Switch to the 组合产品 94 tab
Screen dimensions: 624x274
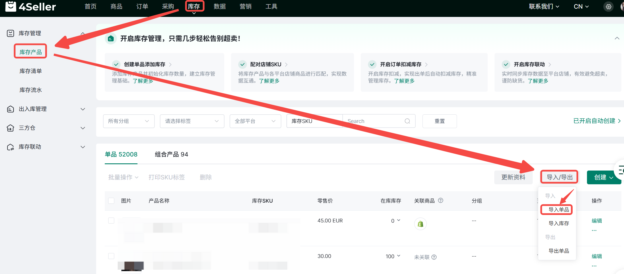point(171,154)
